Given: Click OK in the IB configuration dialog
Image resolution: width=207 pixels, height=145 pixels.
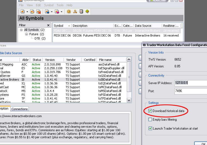Looking at the screenshot, I should (201, 144).
